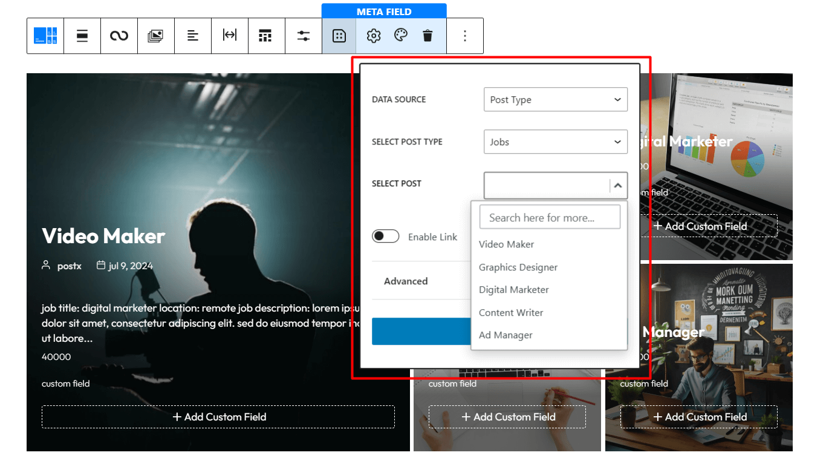The height and width of the screenshot is (461, 826).
Task: Click Add Custom Field under Video Maker
Action: point(218,416)
